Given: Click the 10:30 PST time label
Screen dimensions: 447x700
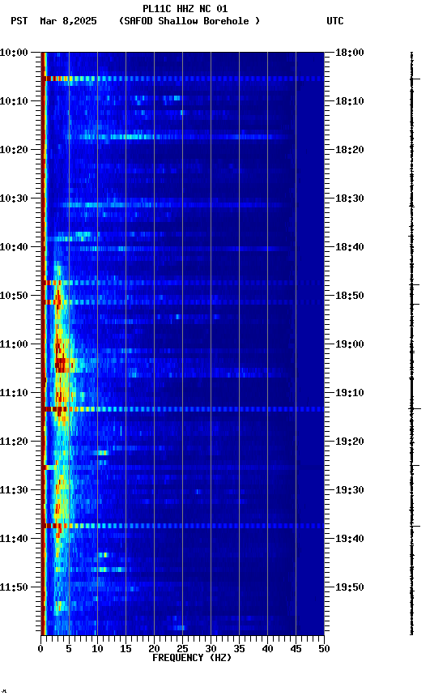Looking at the screenshot, I should (14, 198).
